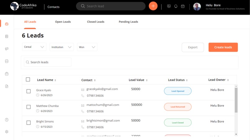Switch to the Open Leads tab
Viewport: 250px width, 140px height.
(x=63, y=22)
